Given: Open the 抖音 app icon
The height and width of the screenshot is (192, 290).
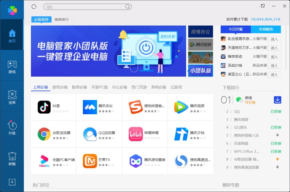Looking at the screenshot, I should click(x=44, y=107).
